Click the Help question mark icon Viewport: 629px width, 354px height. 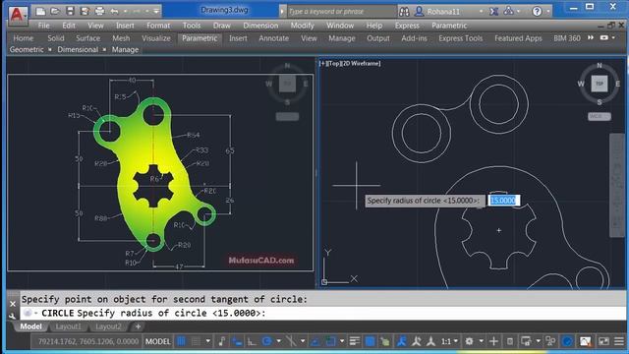coord(537,11)
